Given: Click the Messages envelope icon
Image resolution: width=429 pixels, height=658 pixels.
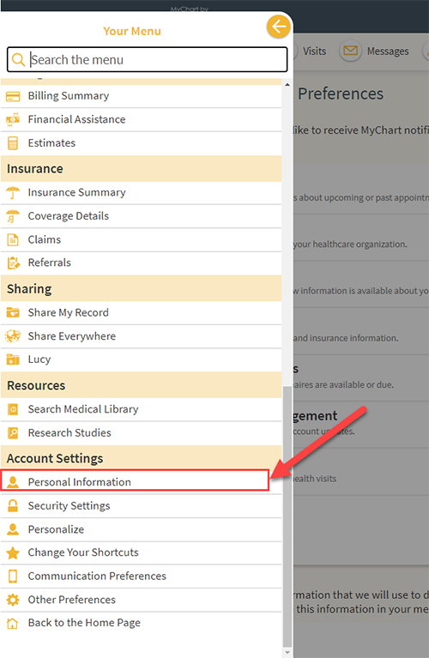Looking at the screenshot, I should coord(351,51).
